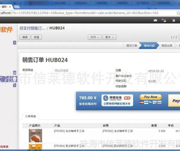Click the 付款说明 field label
180x151 pixels.
click(x=121, y=86)
